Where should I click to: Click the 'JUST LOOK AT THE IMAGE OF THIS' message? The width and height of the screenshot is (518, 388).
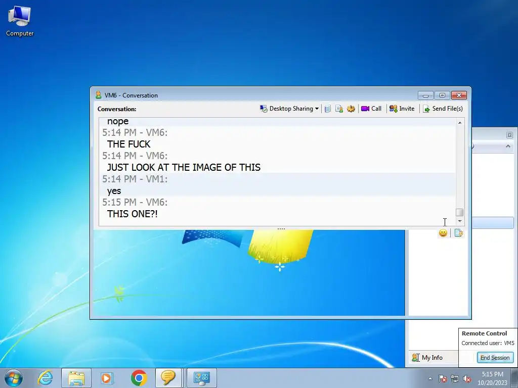tap(184, 167)
